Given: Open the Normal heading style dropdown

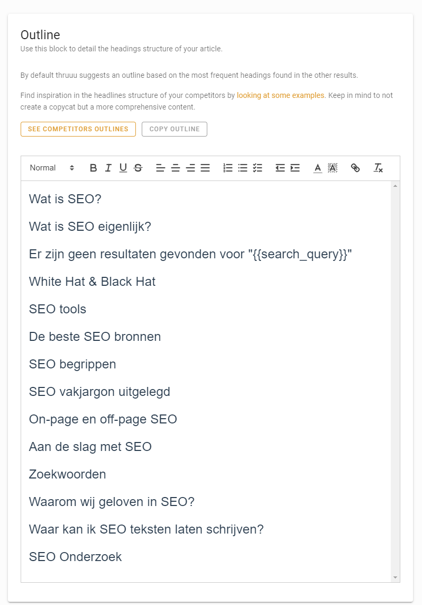Looking at the screenshot, I should tap(52, 168).
